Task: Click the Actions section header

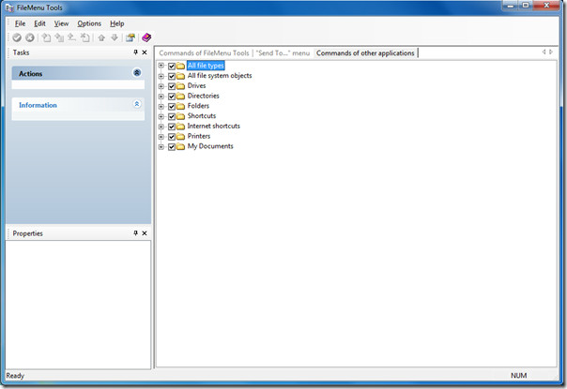Action: (x=78, y=73)
